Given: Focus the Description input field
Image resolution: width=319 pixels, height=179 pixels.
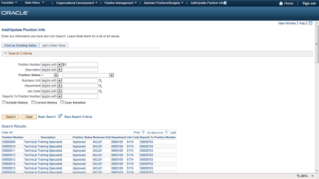Looking at the screenshot, I should tap(80, 70).
